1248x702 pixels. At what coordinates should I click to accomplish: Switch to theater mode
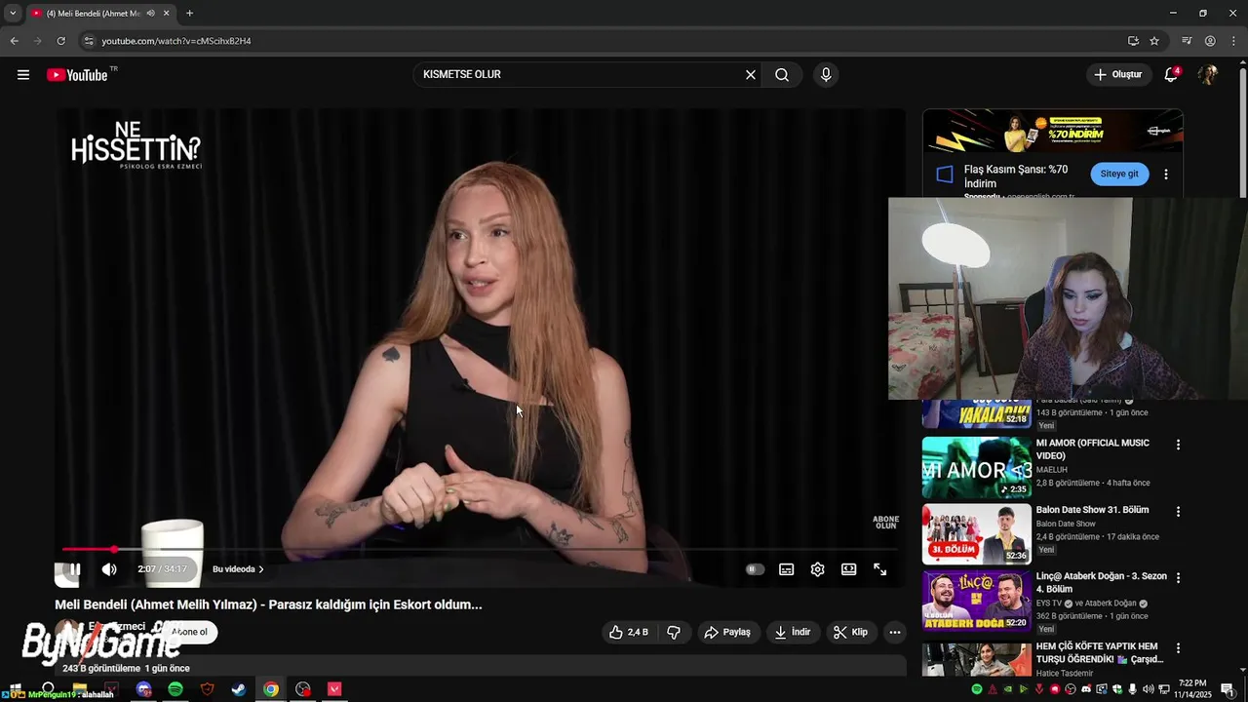849,569
